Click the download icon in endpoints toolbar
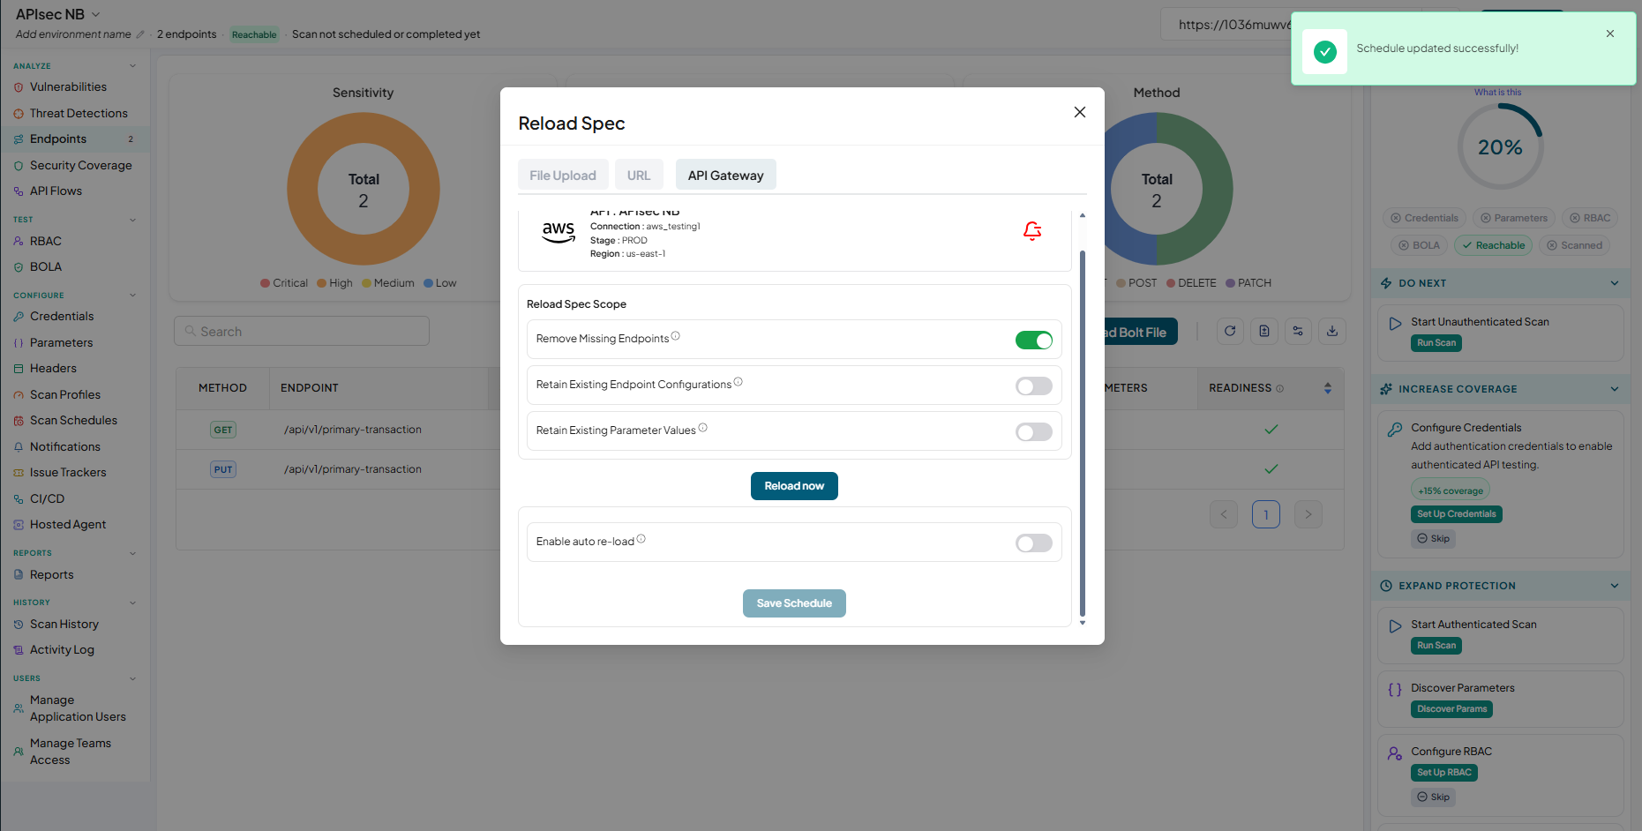The width and height of the screenshot is (1642, 831). point(1332,331)
